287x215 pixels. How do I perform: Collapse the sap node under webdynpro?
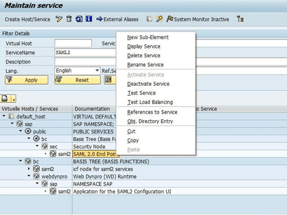click(37, 183)
